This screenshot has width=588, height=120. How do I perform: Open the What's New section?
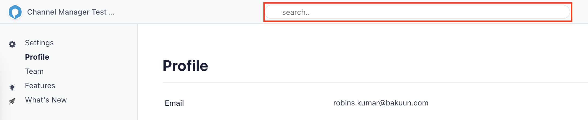tap(46, 100)
